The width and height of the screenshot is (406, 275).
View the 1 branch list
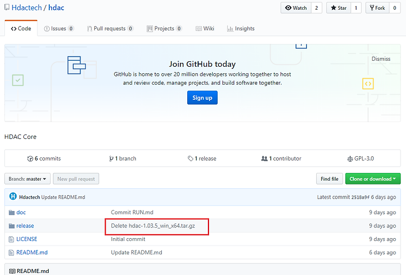point(123,158)
